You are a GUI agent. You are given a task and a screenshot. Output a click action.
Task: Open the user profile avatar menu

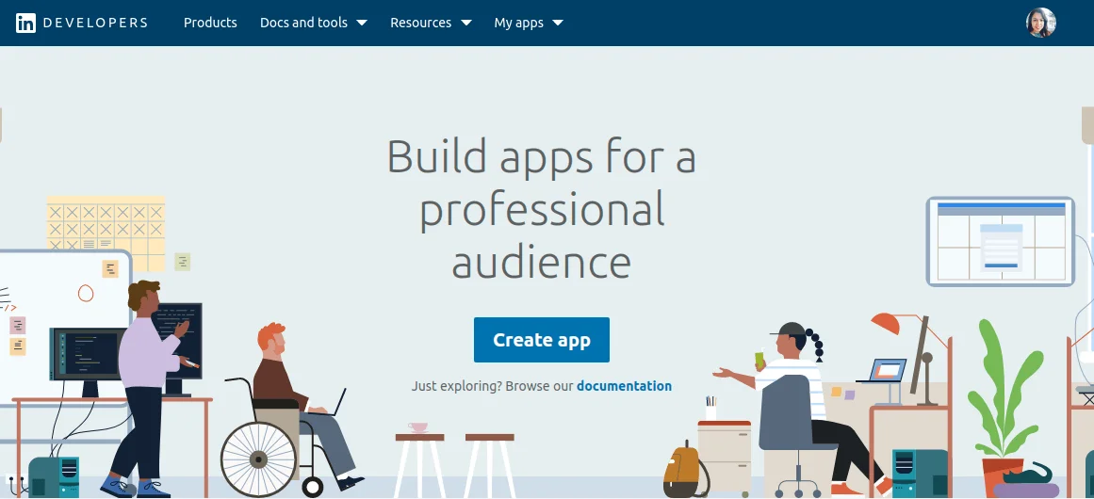pos(1040,23)
